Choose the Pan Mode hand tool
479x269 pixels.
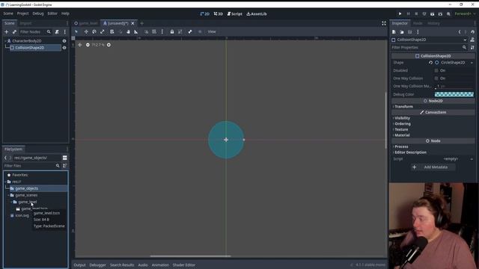point(128,31)
